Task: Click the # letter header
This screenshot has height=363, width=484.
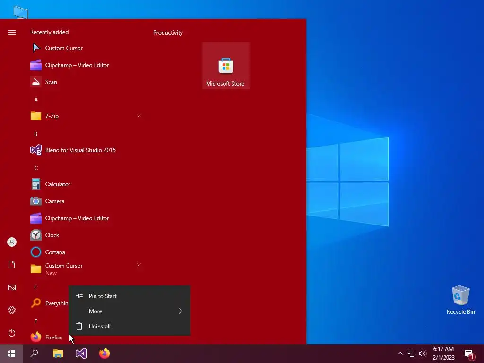Action: tap(36, 99)
